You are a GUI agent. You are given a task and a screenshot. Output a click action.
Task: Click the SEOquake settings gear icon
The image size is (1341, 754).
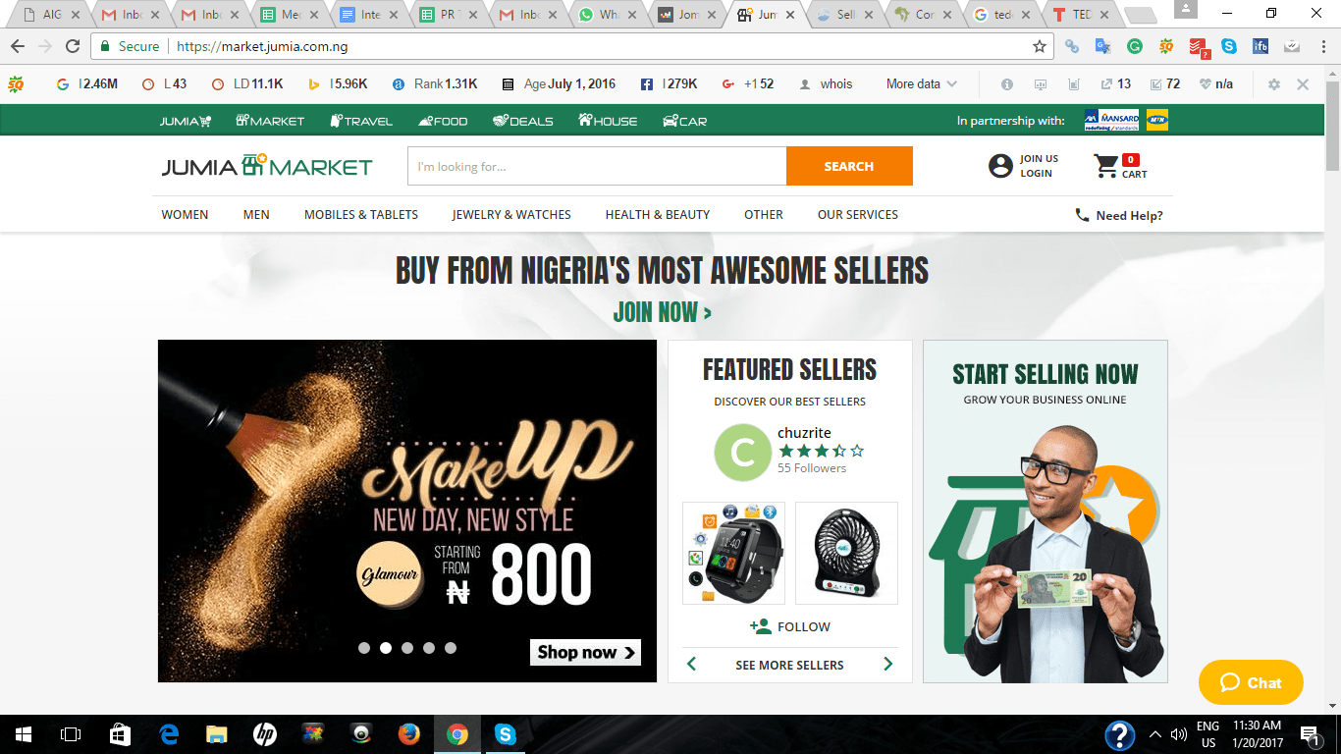pyautogui.click(x=1273, y=83)
